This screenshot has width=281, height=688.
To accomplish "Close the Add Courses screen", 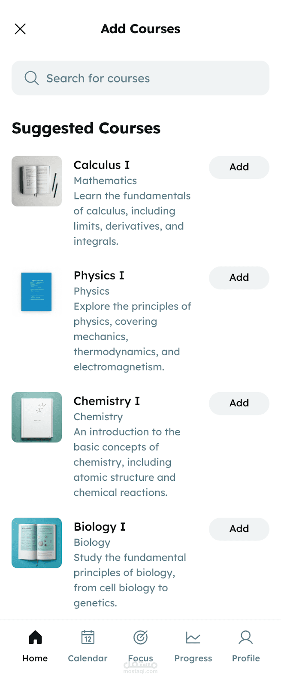I will coord(20,29).
